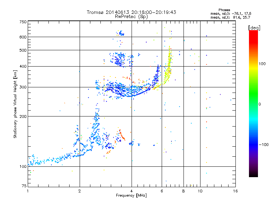Click y-axis tick label '200'
Image resolution: width=277 pixels, height=208 pixels.
[x=23, y=116]
